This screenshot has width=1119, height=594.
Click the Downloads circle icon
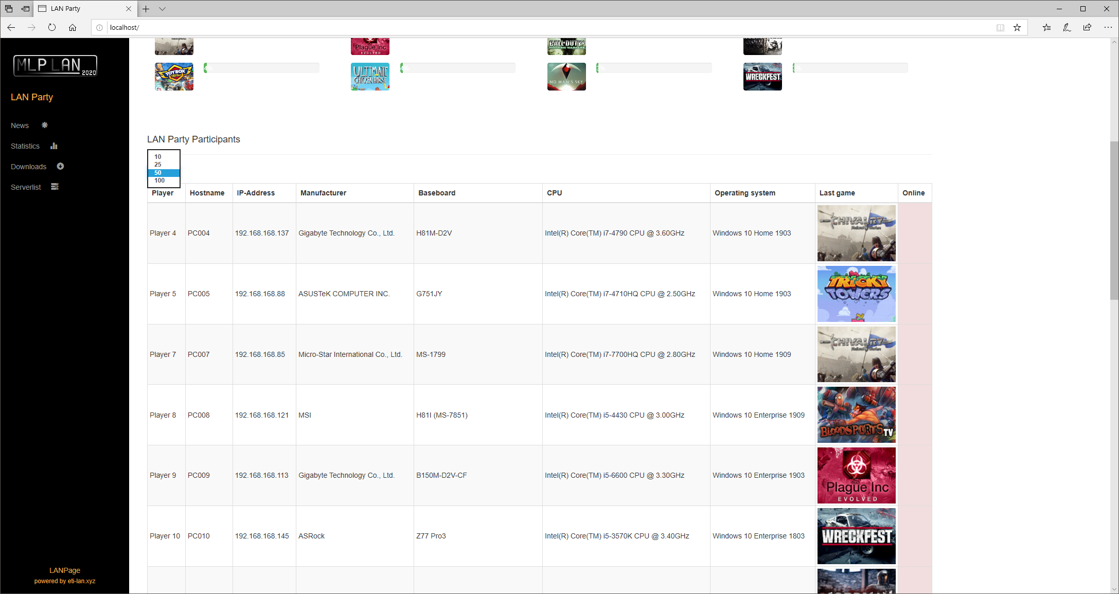click(60, 166)
